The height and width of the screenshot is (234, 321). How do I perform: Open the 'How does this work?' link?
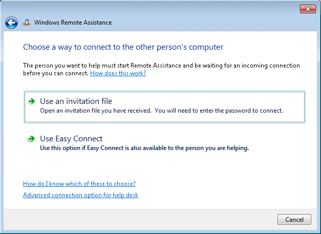118,73
